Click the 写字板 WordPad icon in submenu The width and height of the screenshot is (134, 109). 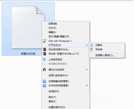(91, 50)
